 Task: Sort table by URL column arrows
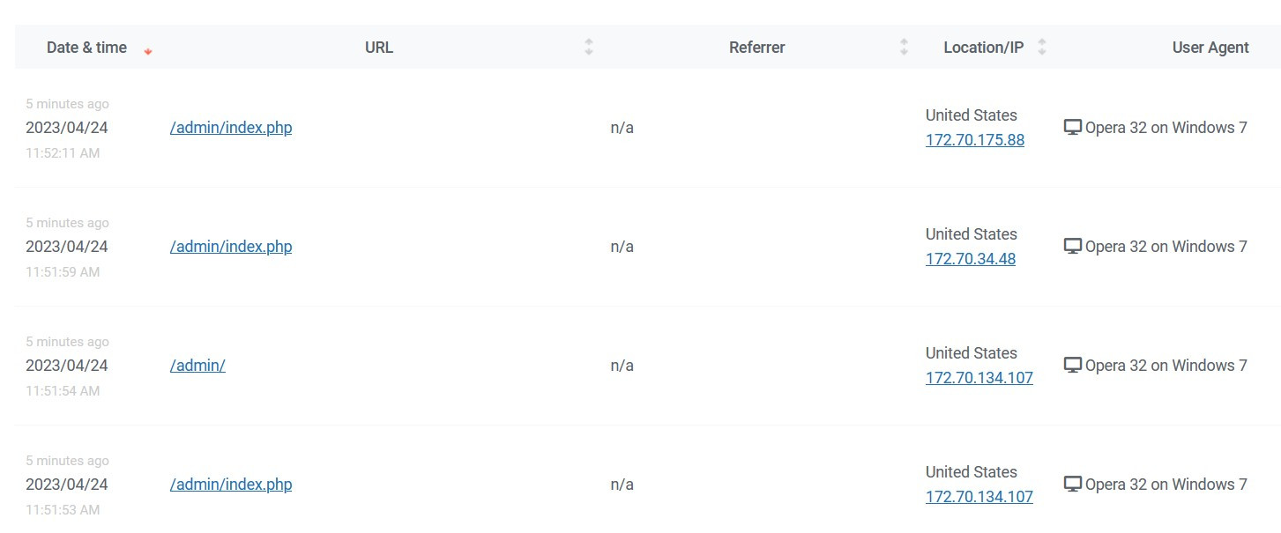click(589, 48)
